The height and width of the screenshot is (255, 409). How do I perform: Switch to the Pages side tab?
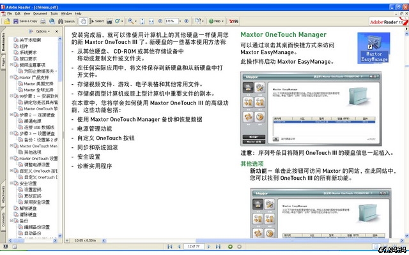pos(3,62)
